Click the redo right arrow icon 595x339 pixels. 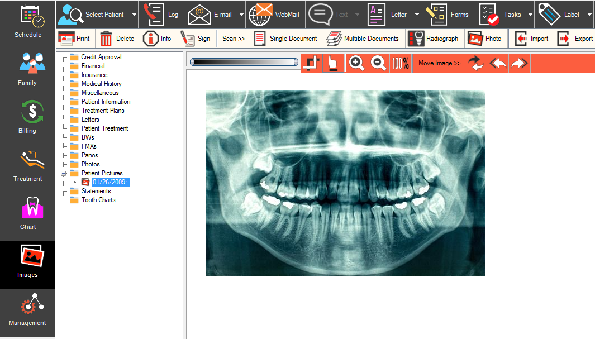pyautogui.click(x=520, y=63)
